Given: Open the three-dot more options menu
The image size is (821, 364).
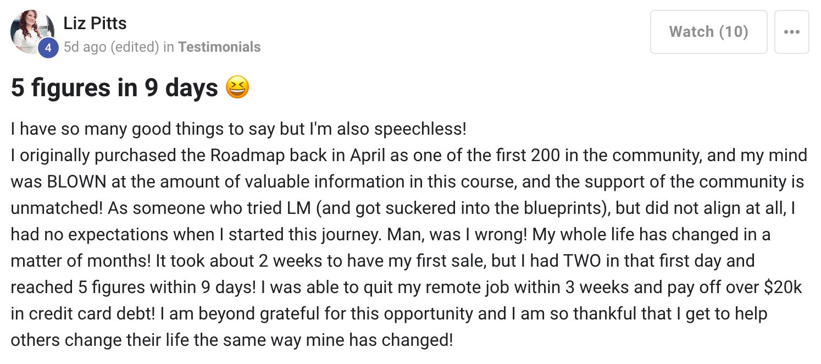Looking at the screenshot, I should tap(791, 32).
